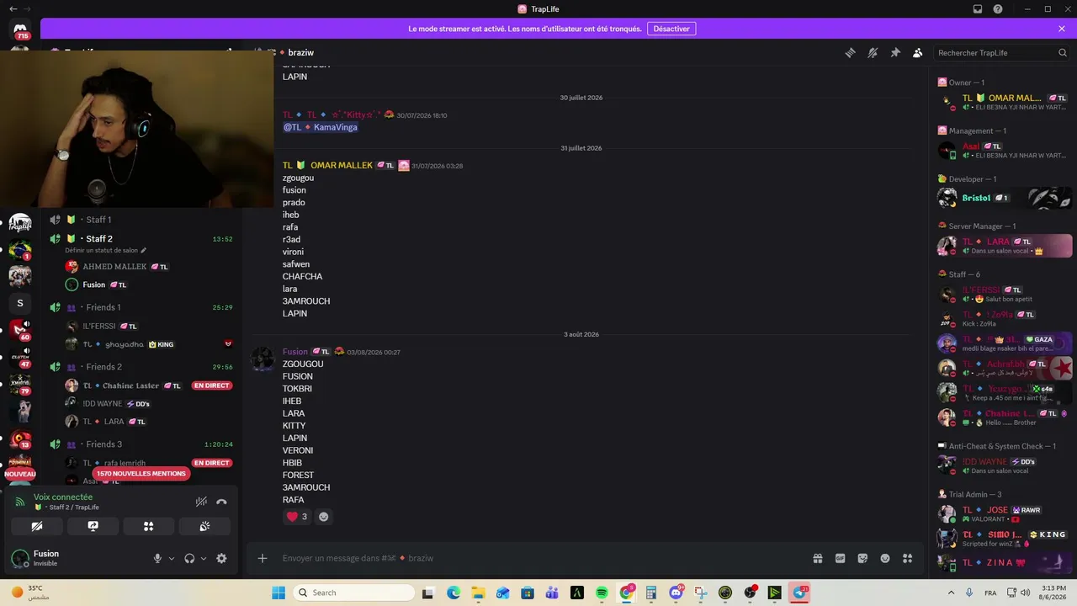Click the 1570 nouvelles mentions pill
Screen dimensions: 1077x606
[x=141, y=474]
